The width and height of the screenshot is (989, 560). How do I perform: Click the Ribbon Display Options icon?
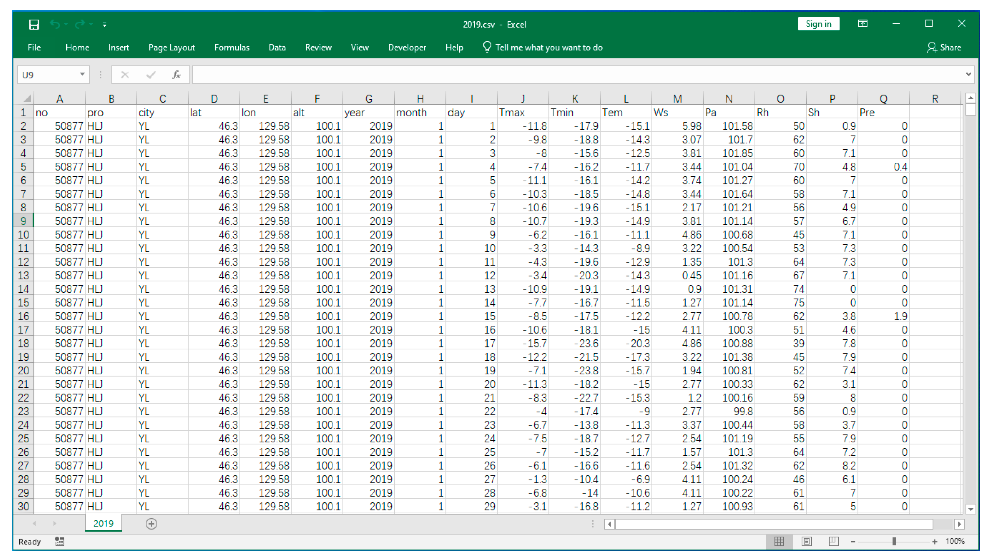[863, 24]
